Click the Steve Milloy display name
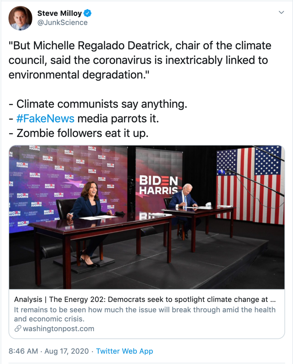Image resolution: width=293 pixels, height=364 pixels. click(60, 13)
